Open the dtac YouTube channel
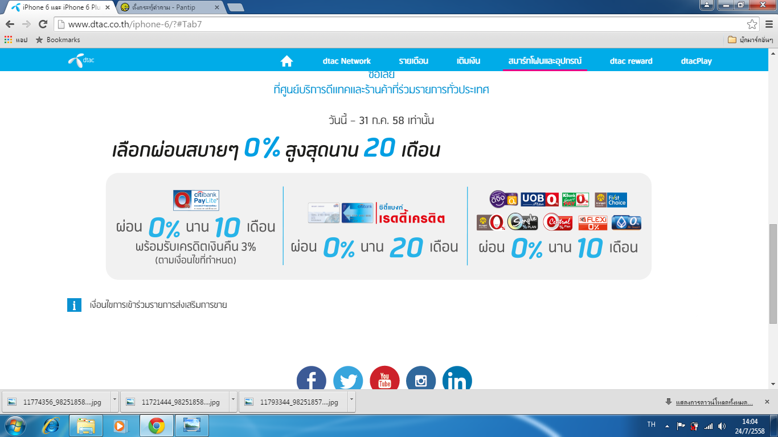 tap(384, 378)
